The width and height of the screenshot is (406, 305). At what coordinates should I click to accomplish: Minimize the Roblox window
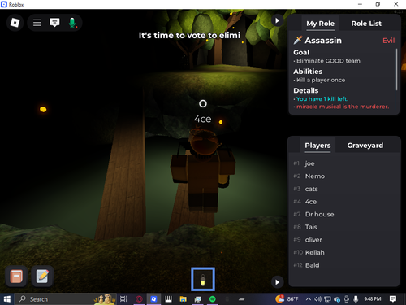(x=360, y=4)
